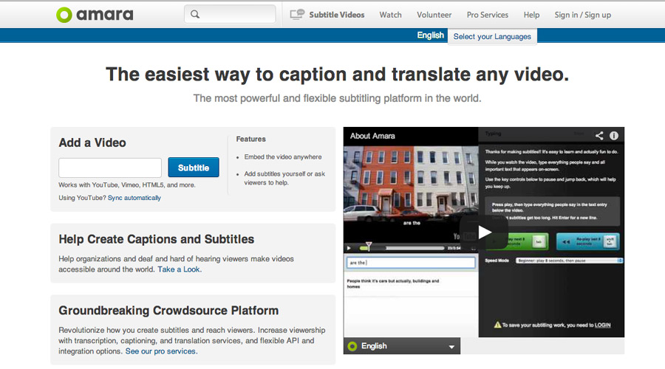Click the small play button in video bar
The height and width of the screenshot is (369, 665).
[x=349, y=248]
